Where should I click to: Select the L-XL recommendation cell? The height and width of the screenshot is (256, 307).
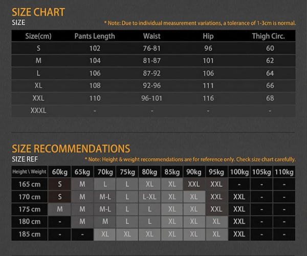149,197
